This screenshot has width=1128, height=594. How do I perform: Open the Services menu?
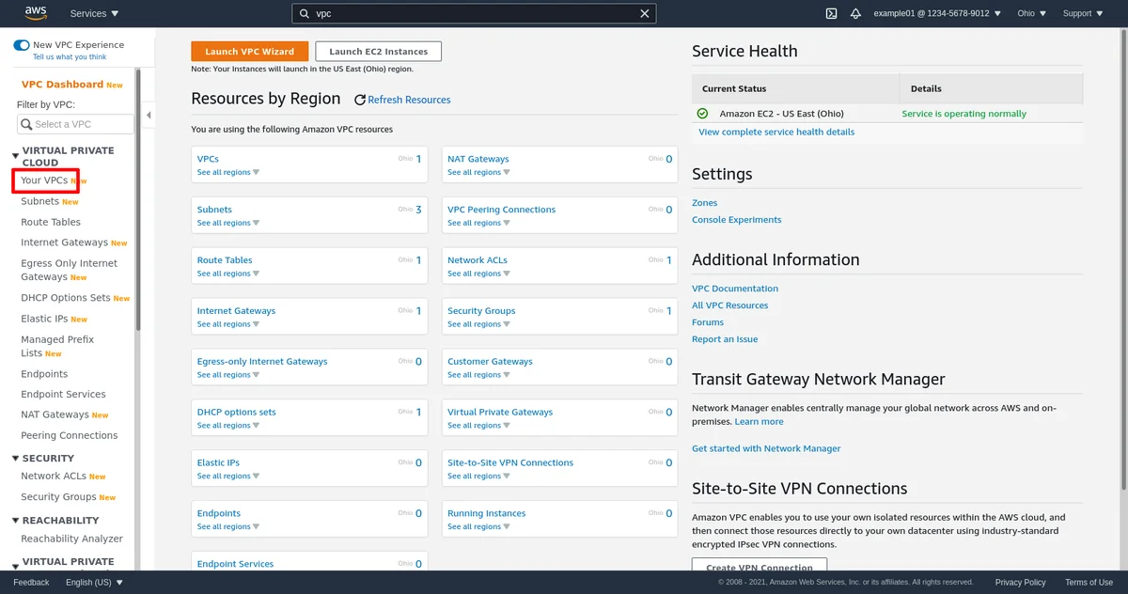[x=92, y=13]
